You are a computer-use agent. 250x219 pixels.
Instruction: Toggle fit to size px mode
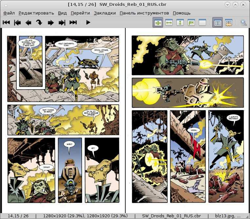[x=191, y=23]
